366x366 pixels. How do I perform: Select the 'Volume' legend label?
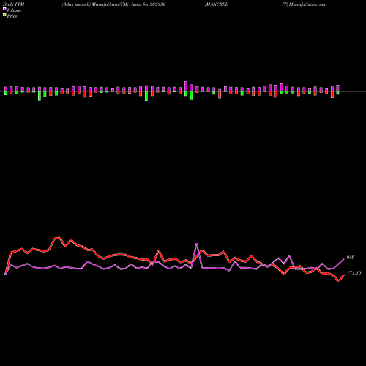tap(14, 10)
